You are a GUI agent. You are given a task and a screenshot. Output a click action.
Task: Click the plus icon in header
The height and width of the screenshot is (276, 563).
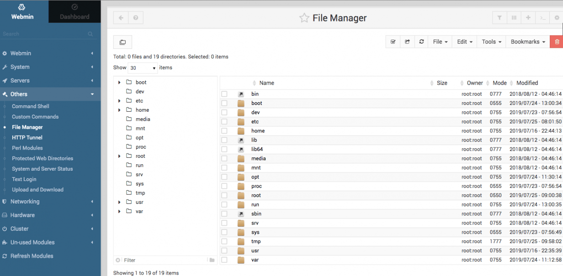[x=528, y=18]
